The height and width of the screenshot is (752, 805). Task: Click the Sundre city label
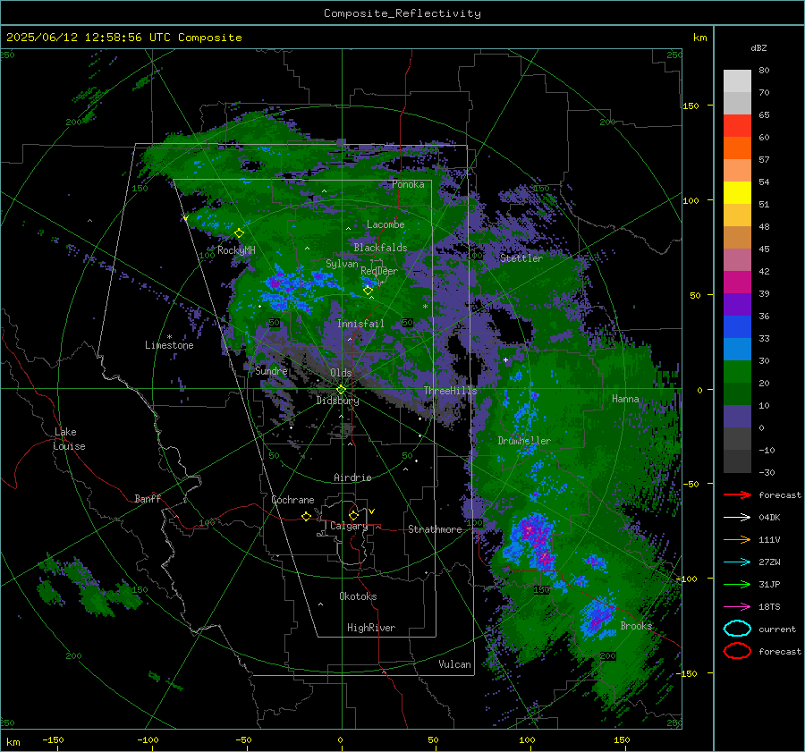click(x=271, y=370)
